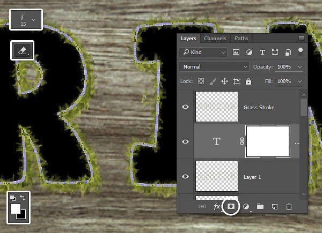The height and width of the screenshot is (233, 322).
Task: Select the Eraser tool icon
Action: pos(22,50)
